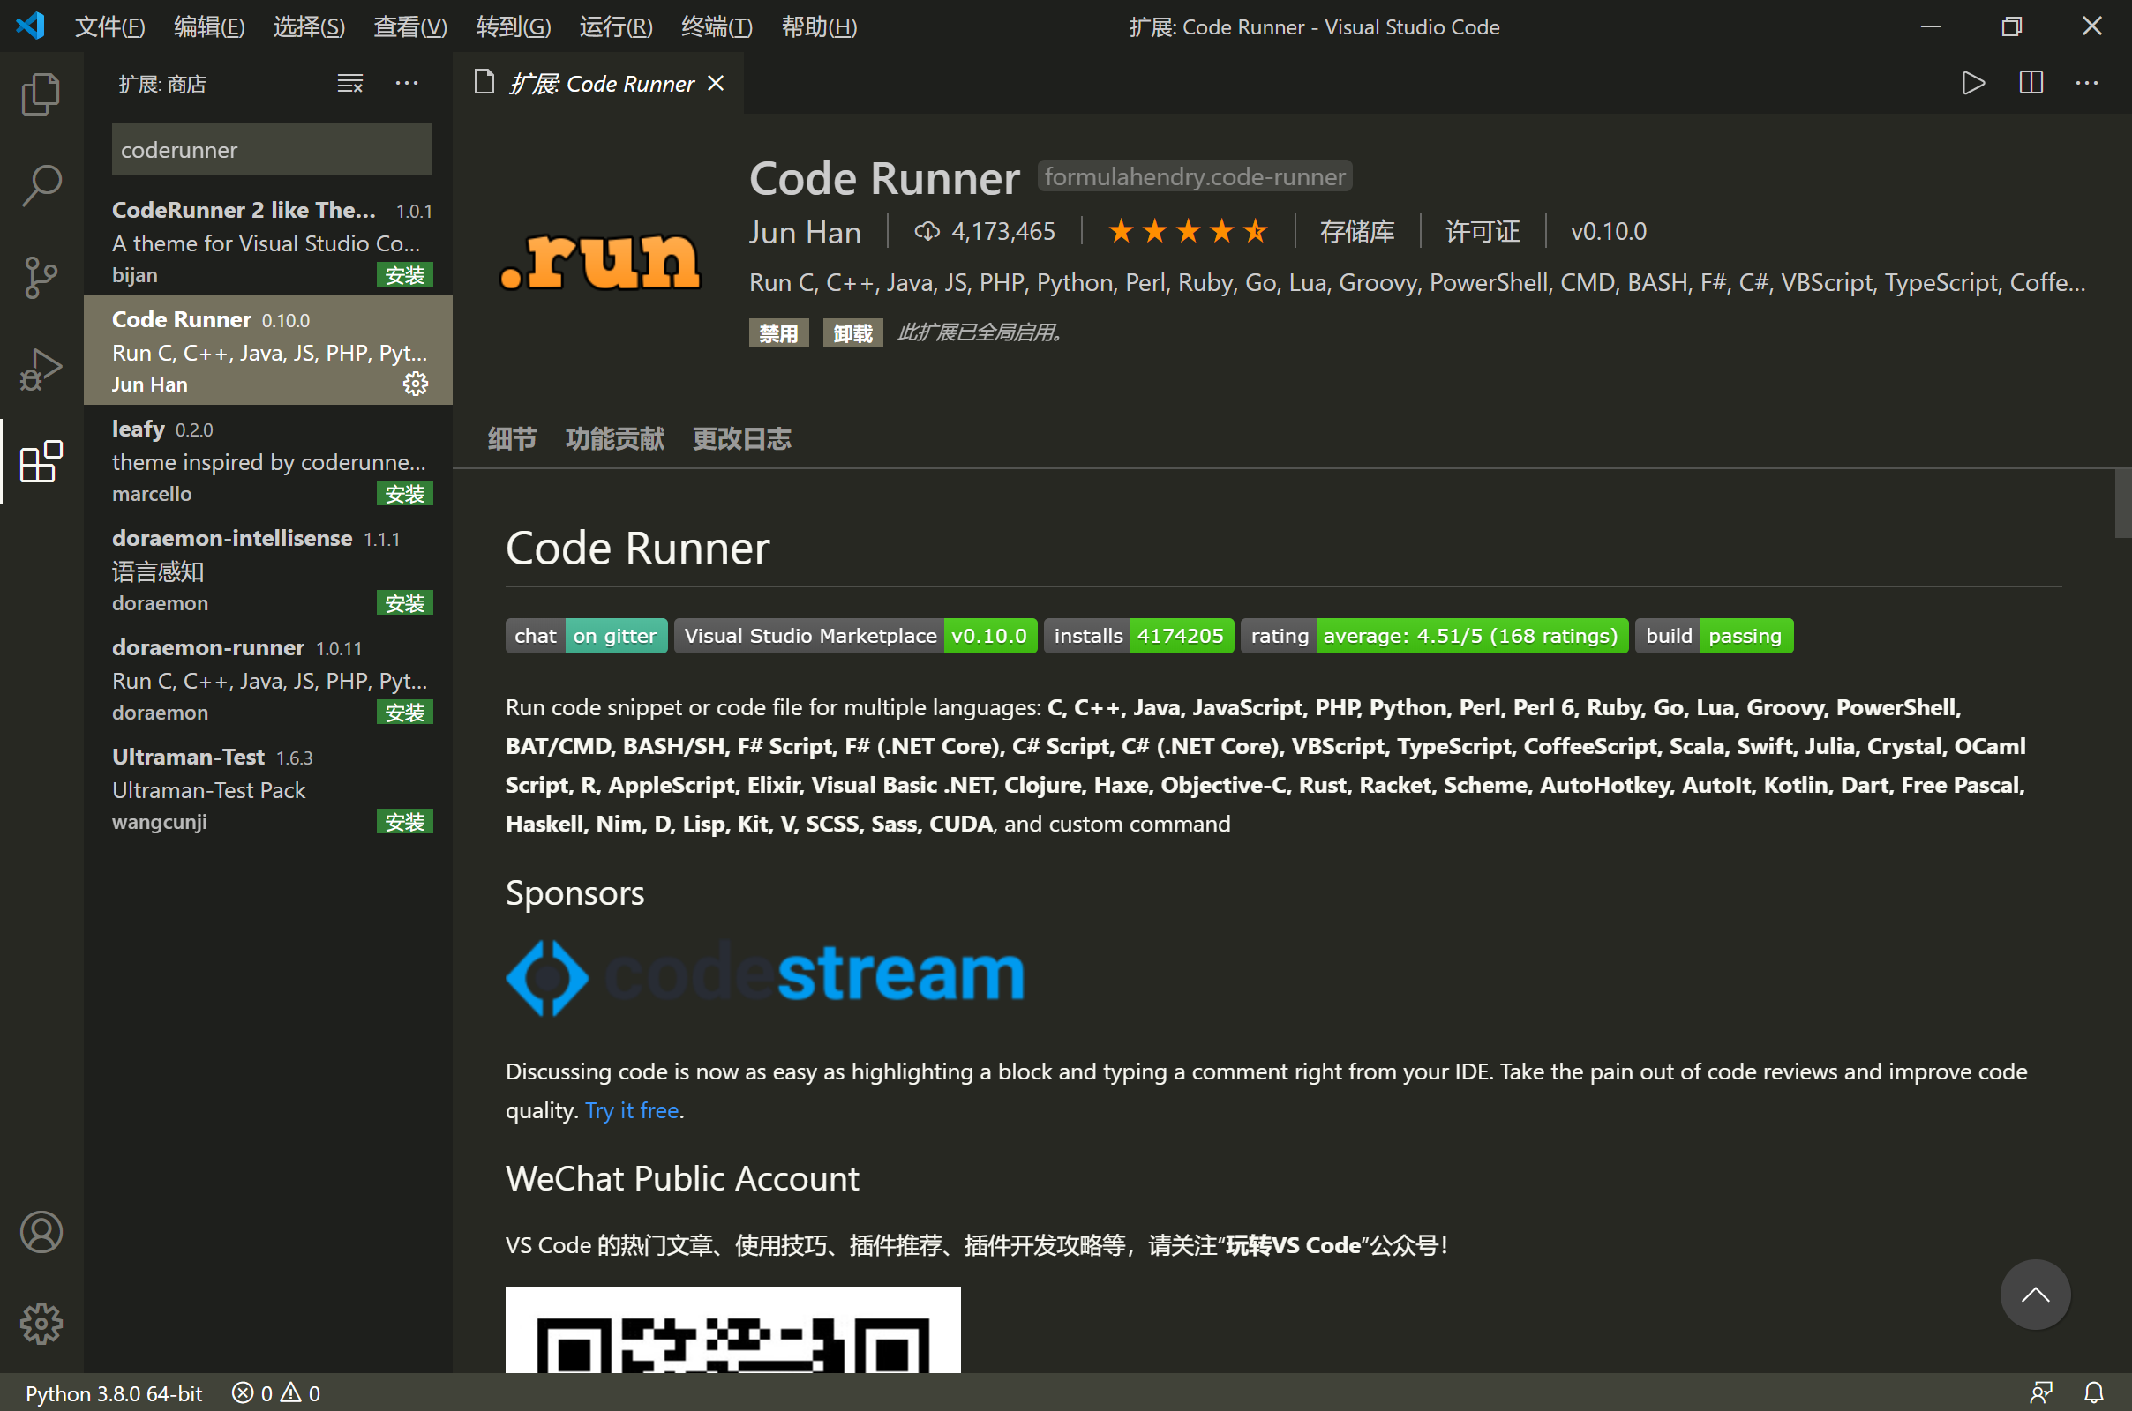Open the Search view
Screen dimensions: 2132x1411
tap(41, 184)
